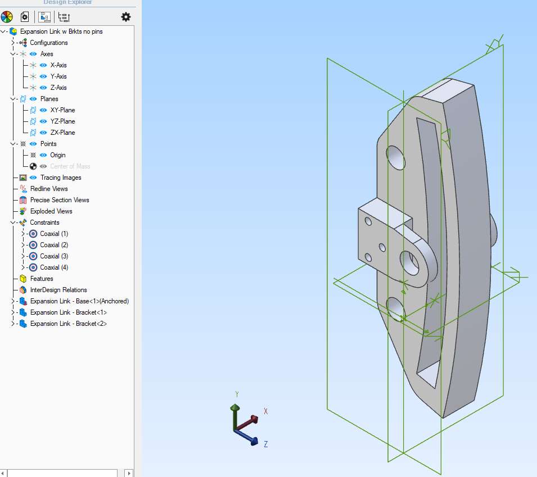This screenshot has height=477, width=537.
Task: Collapse the Axes group
Action: (13, 54)
